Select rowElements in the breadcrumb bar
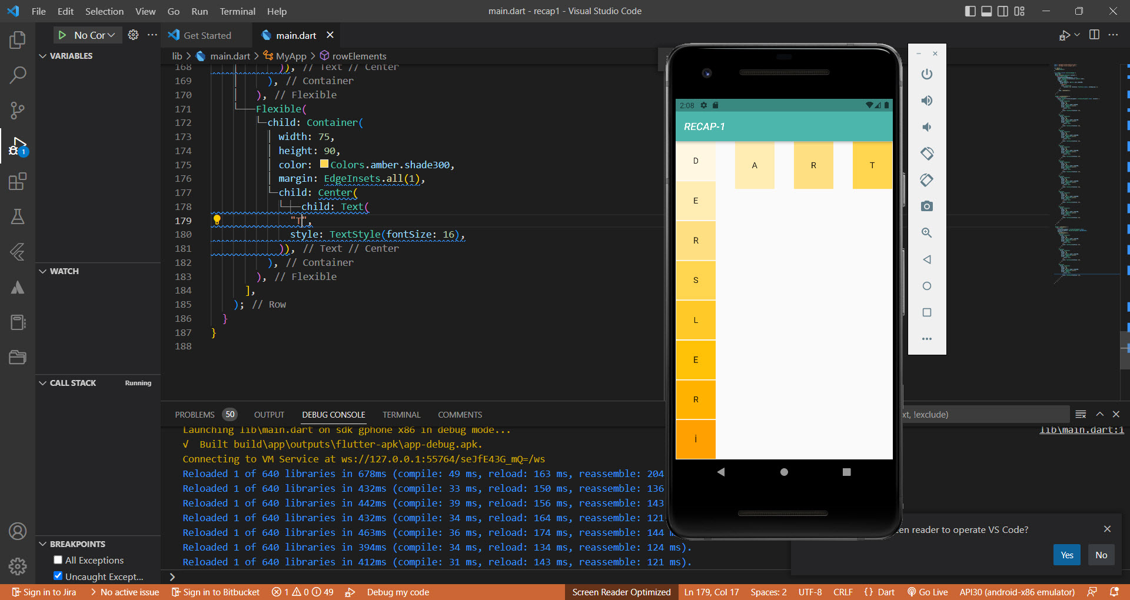Viewport: 1130px width, 600px height. 359,56
